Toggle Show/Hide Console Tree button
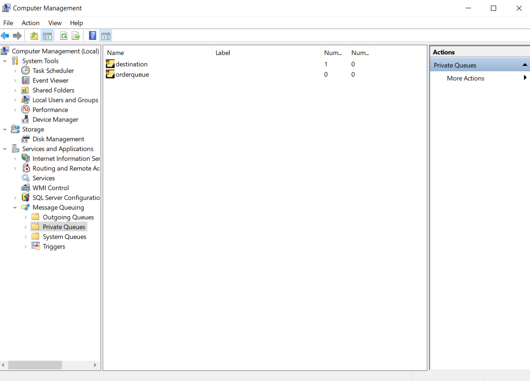Image resolution: width=530 pixels, height=381 pixels. 47,36
